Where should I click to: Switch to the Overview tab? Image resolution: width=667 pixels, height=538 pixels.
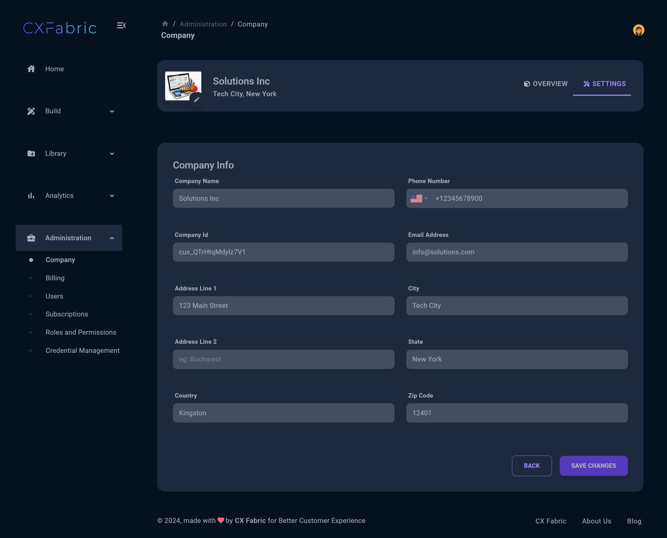pos(545,84)
